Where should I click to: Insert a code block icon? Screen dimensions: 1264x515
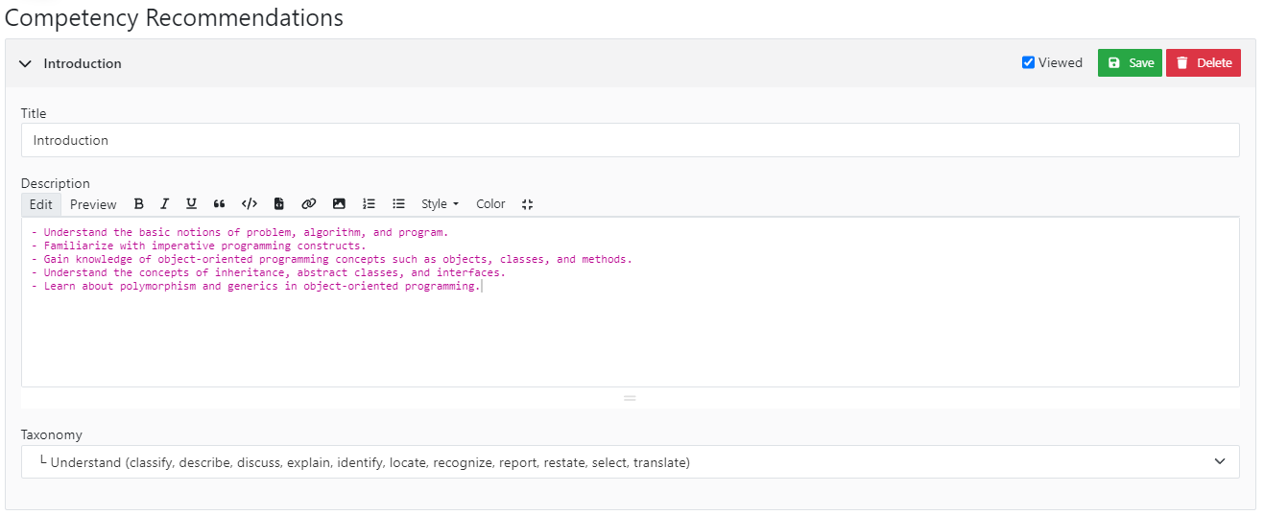[x=279, y=204]
